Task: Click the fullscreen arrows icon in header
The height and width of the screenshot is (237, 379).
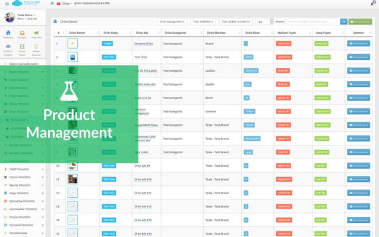Action: tap(52, 4)
